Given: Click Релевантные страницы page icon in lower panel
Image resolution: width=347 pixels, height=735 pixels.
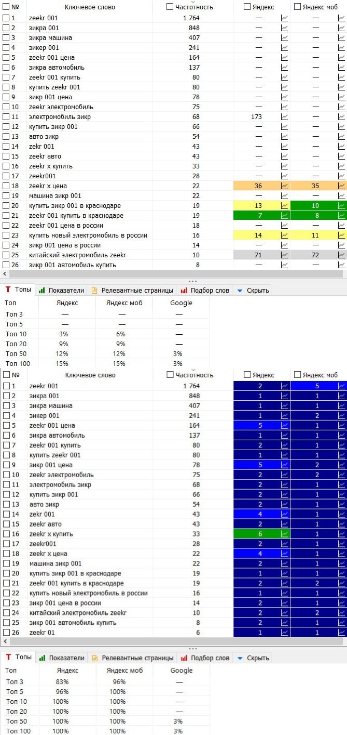Looking at the screenshot, I should 94,658.
